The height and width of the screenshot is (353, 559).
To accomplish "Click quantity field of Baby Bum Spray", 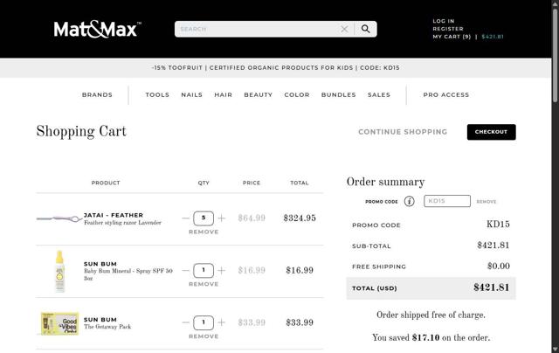I will pyautogui.click(x=204, y=271).
